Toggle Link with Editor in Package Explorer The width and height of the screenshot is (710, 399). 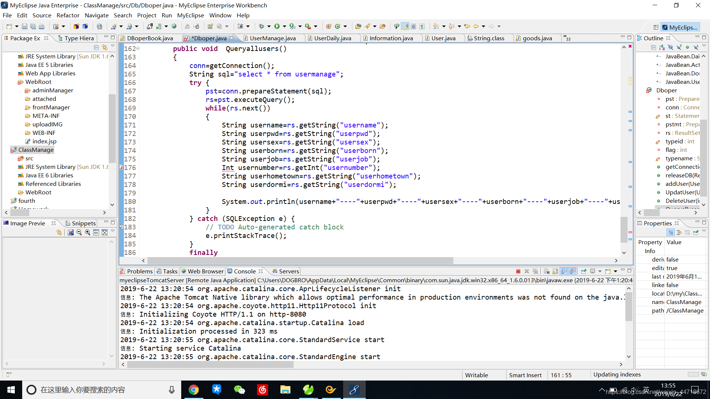105,47
